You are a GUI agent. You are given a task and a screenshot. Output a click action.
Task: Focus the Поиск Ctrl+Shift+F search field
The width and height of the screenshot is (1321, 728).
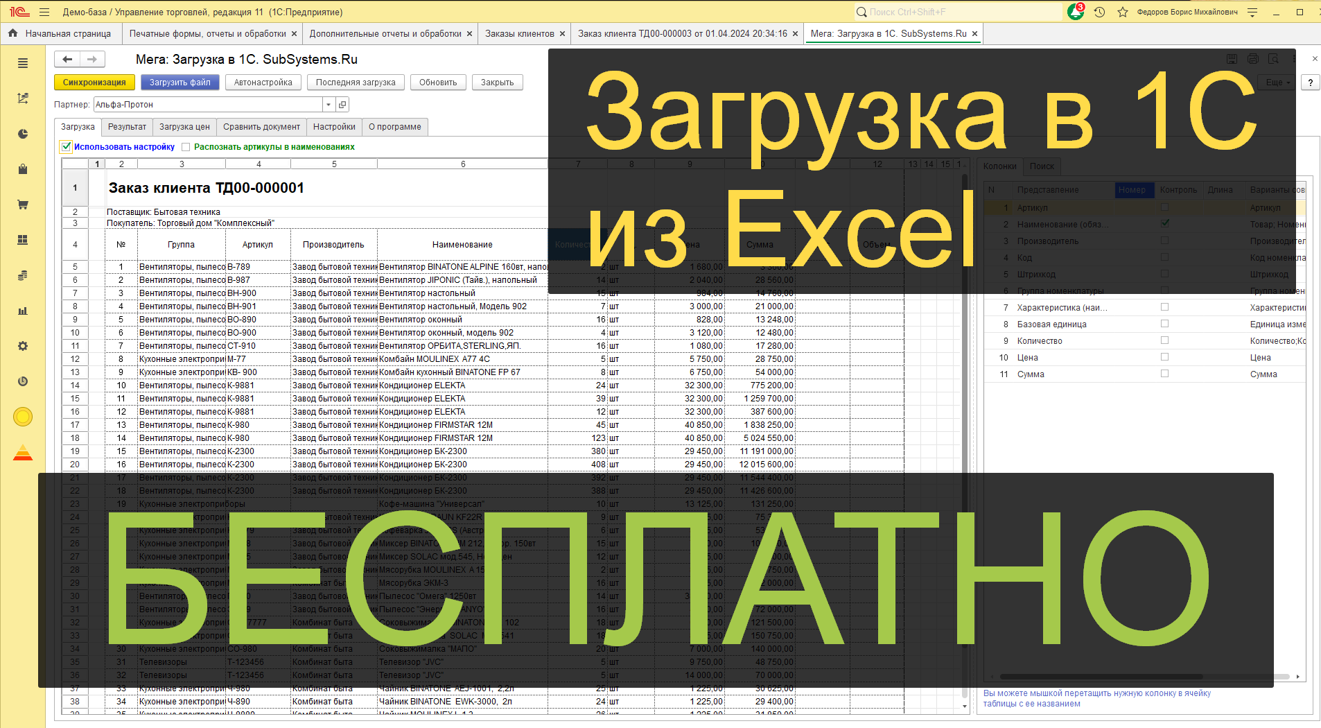[x=959, y=12]
